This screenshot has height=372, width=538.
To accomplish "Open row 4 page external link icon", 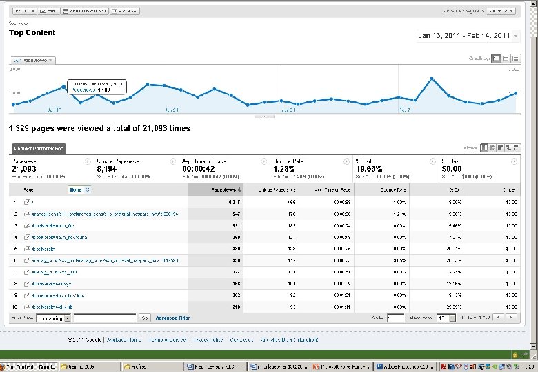I will 26,237.
